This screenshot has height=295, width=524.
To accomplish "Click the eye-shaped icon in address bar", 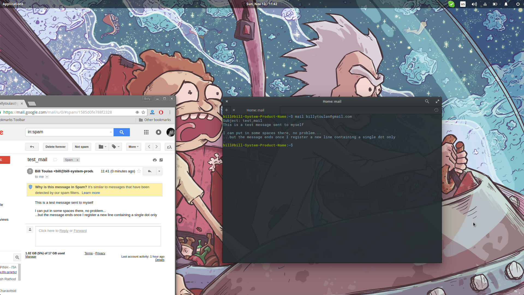I will point(137,112).
